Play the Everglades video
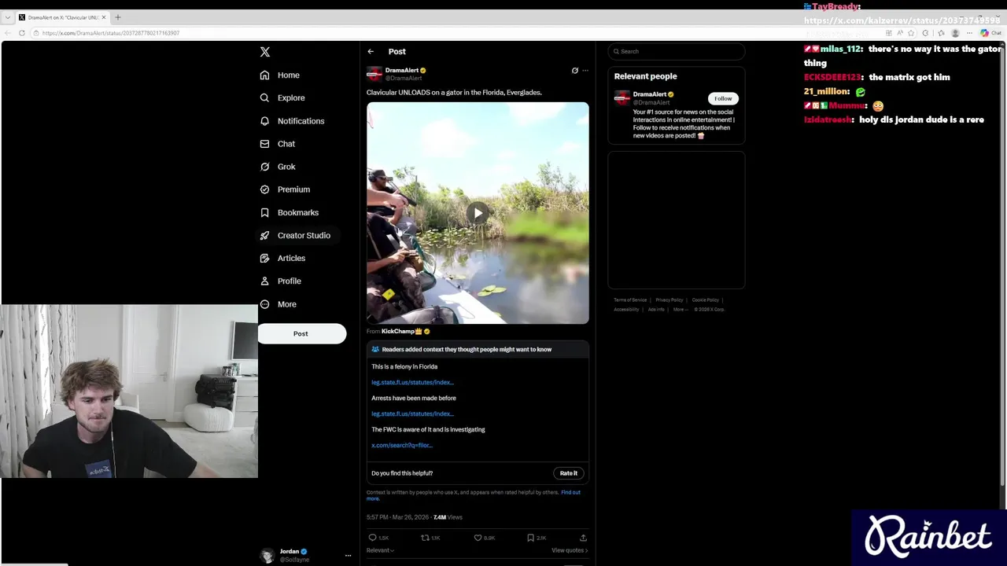This screenshot has width=1007, height=566. pyautogui.click(x=478, y=213)
